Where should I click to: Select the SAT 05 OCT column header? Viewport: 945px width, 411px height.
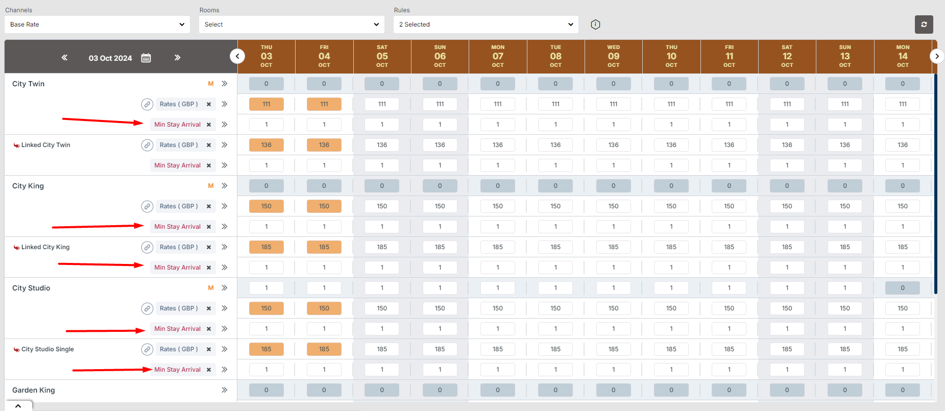(x=382, y=56)
